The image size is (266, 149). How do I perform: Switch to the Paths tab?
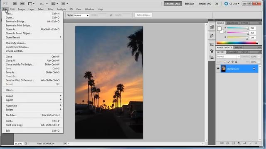click(245, 52)
